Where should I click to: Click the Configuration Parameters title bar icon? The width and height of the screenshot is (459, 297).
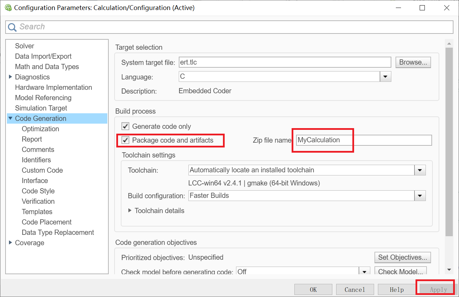(8, 8)
